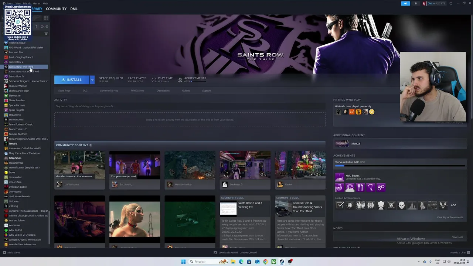Open the dropdown arrow beside INSTALL
473x266 pixels.
[92, 80]
